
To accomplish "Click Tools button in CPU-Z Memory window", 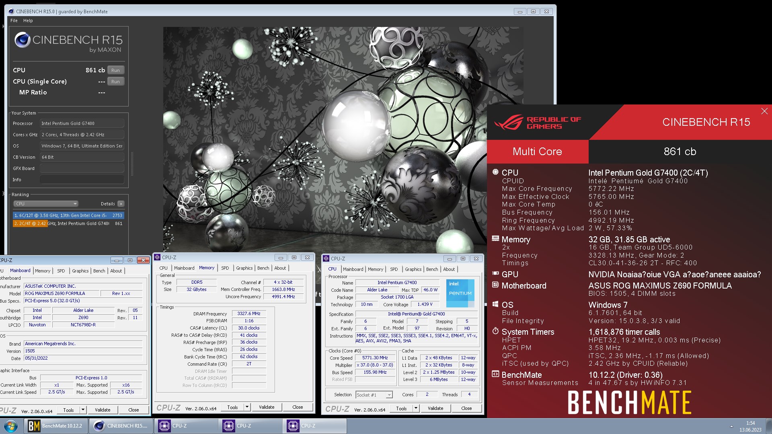I will (233, 407).
